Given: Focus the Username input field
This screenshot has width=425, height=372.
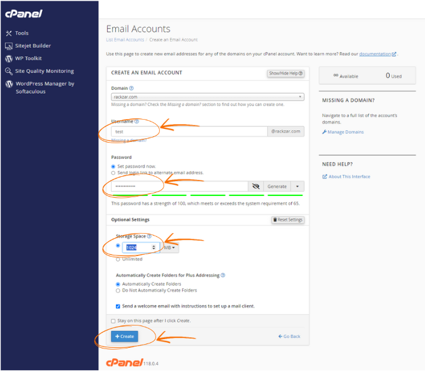Looking at the screenshot, I should tap(189, 131).
